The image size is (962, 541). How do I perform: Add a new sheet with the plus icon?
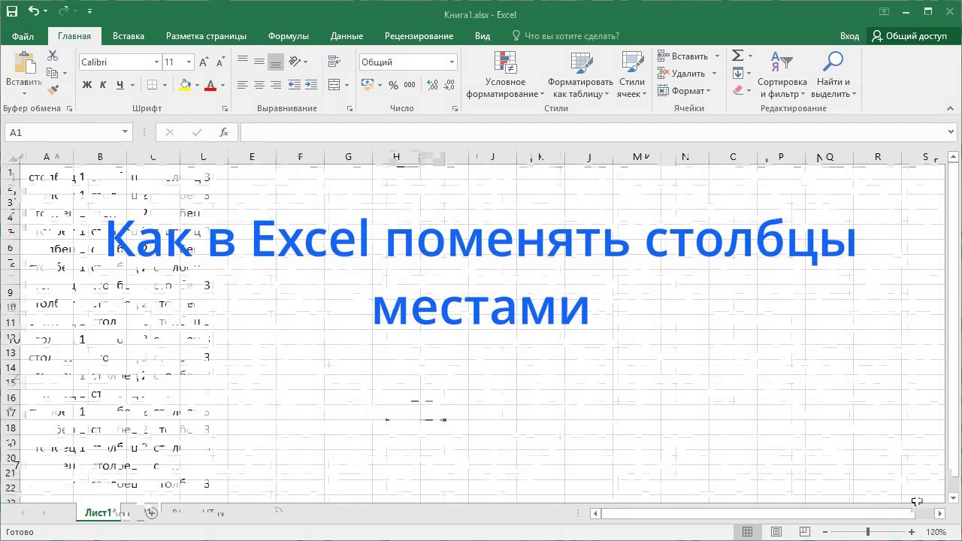click(x=151, y=513)
